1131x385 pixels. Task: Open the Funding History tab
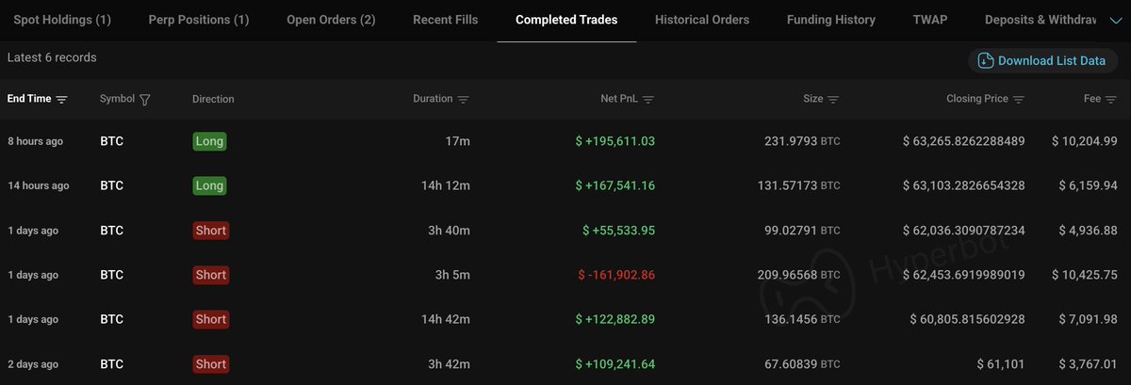tap(831, 20)
